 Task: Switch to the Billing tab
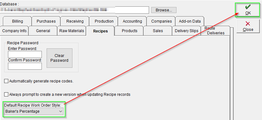coord(17,21)
